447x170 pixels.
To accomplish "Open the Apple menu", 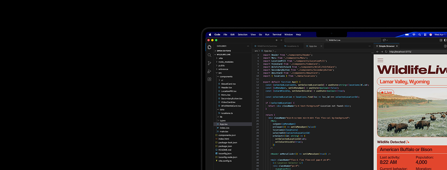I will pyautogui.click(x=210, y=35).
